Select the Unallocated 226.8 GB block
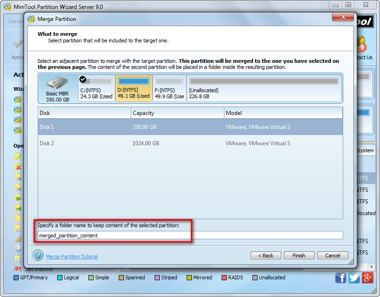This screenshot has width=380, height=297. [x=264, y=88]
